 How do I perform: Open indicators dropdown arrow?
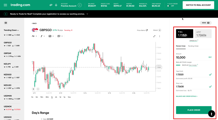click(x=44, y=36)
